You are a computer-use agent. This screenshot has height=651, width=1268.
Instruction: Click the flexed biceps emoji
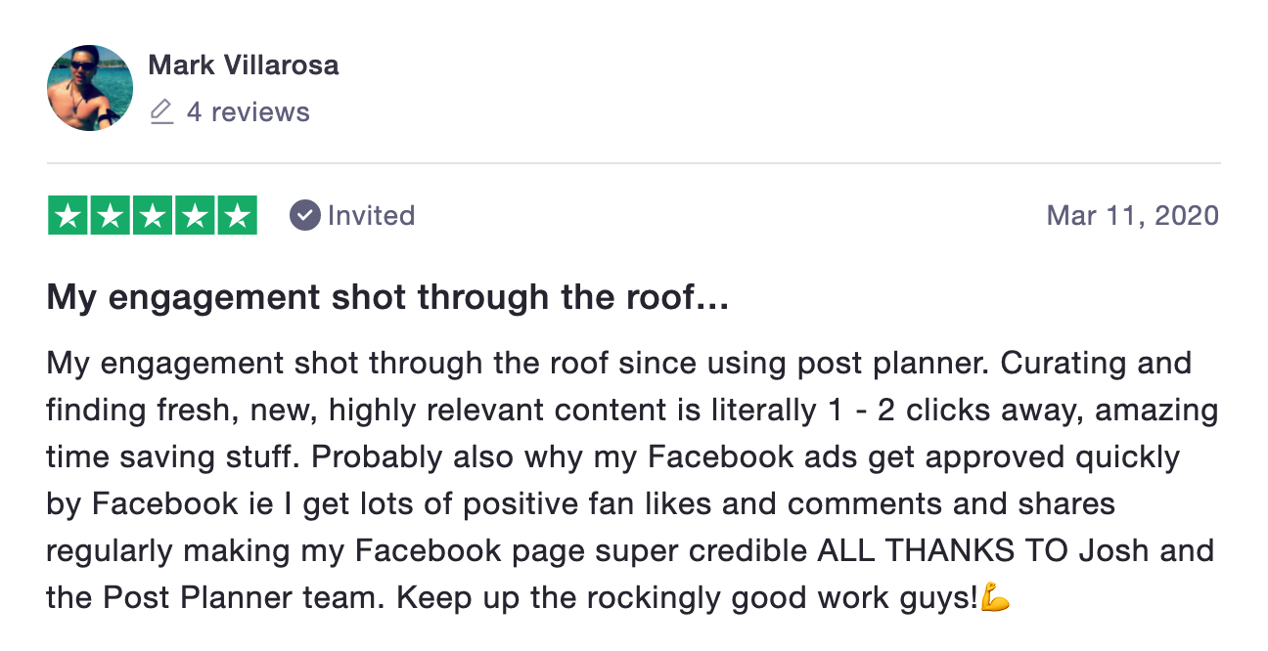coord(995,596)
